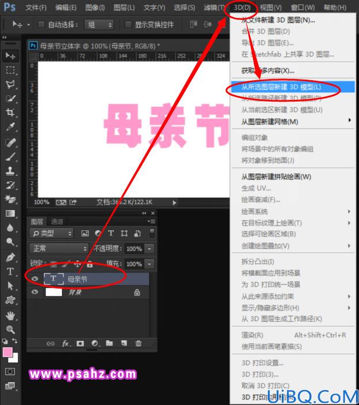This screenshot has height=405, width=359.
Task: Delete layer with the trash icon
Action: point(138,343)
